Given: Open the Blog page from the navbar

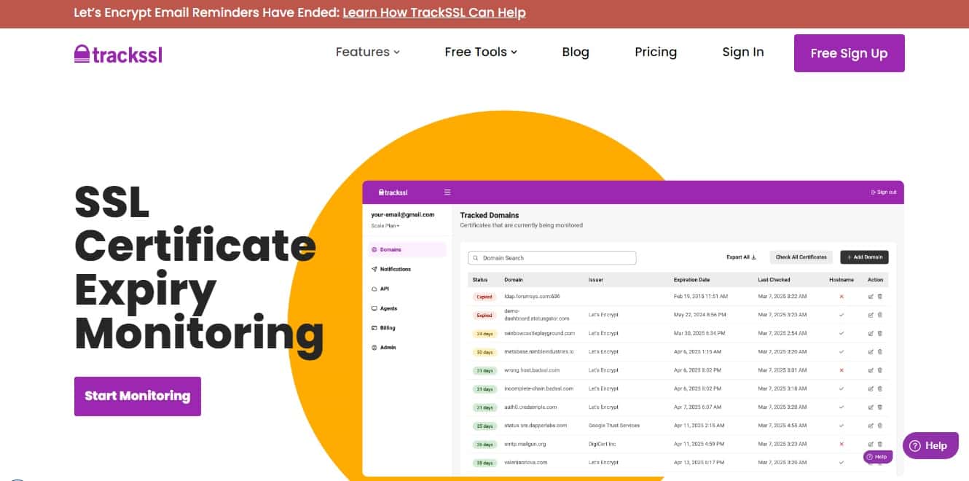Looking at the screenshot, I should [576, 52].
